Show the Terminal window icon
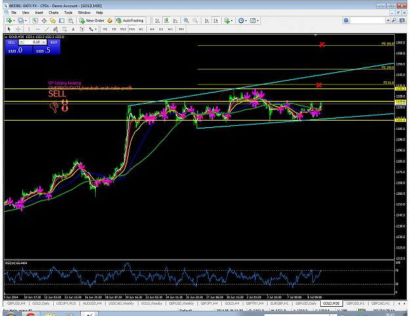 click(x=62, y=20)
